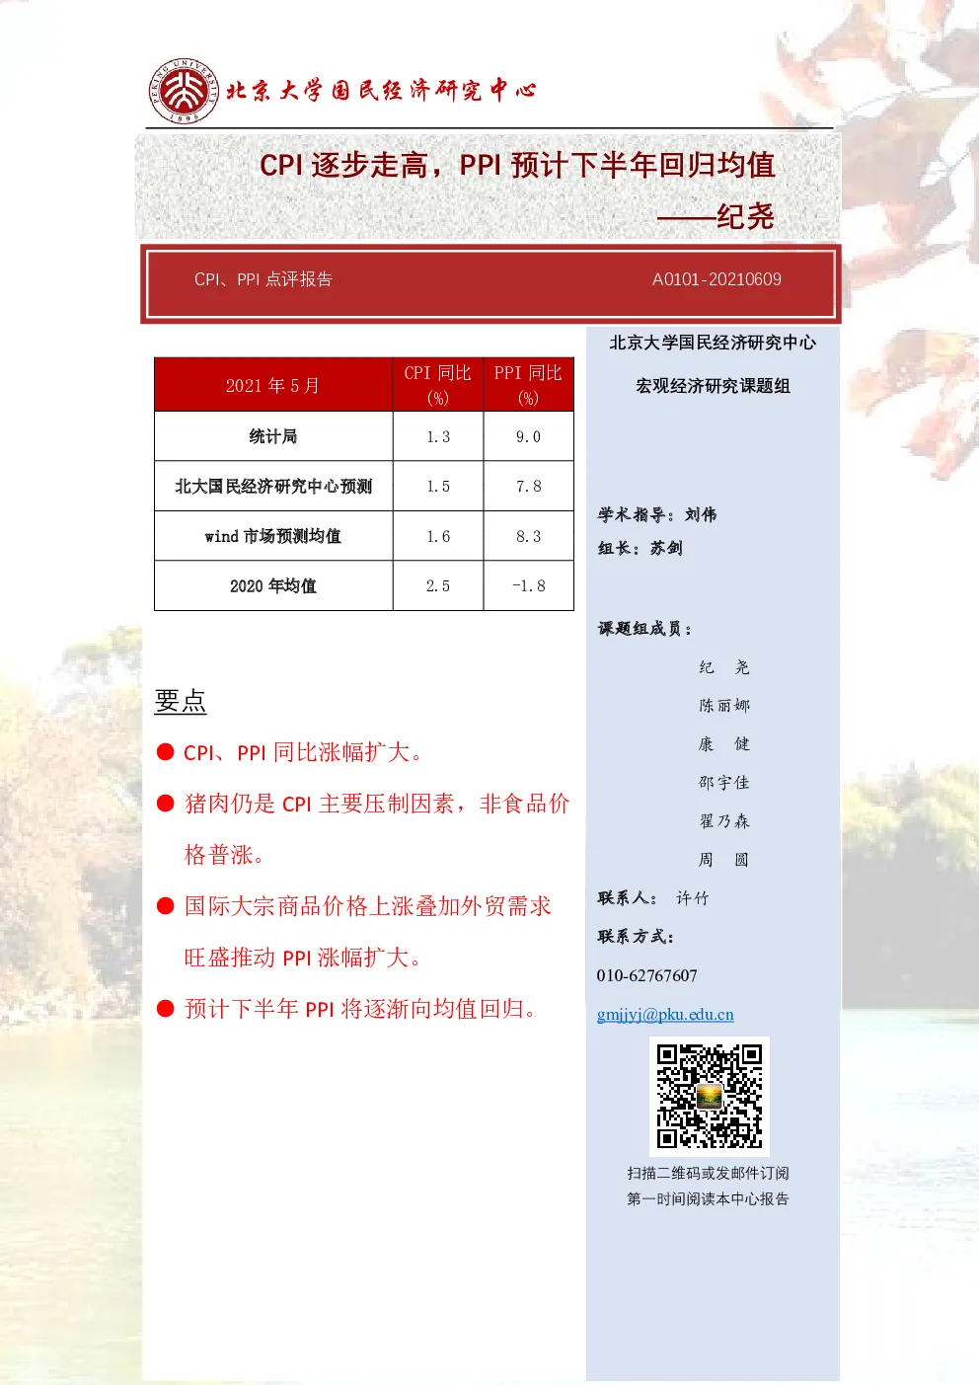
Task: Click the author line ——纪尧
Action: [x=715, y=216]
